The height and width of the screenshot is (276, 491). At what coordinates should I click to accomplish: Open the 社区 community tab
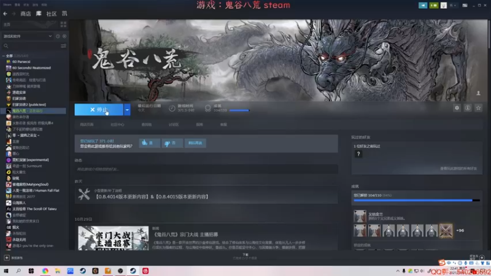pos(52,13)
